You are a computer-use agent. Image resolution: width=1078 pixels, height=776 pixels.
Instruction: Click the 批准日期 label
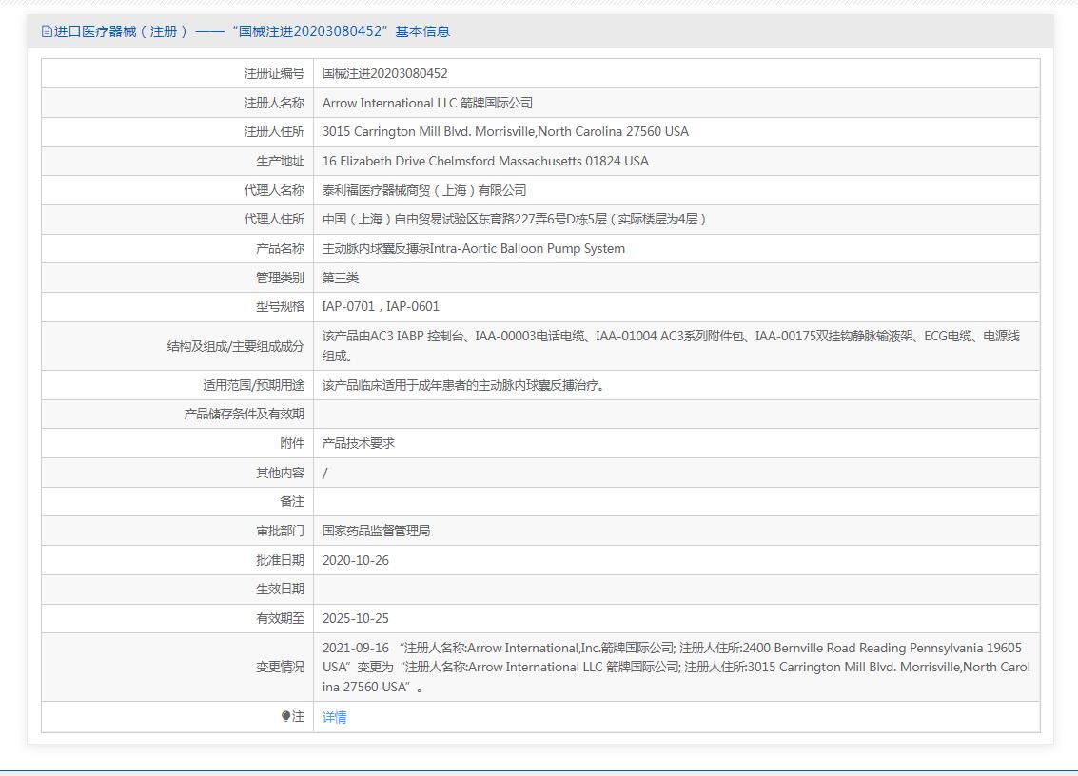click(x=280, y=561)
